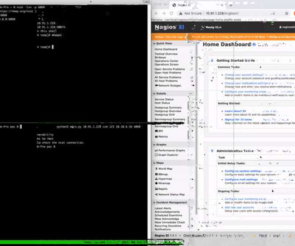
Task: Open Servicegroup Summary page
Action: [x=170, y=119]
